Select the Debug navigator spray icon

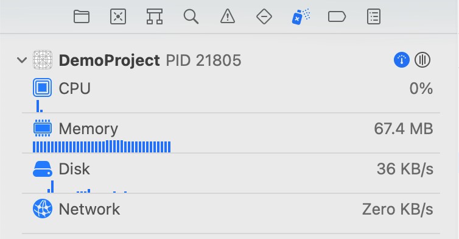click(x=301, y=16)
